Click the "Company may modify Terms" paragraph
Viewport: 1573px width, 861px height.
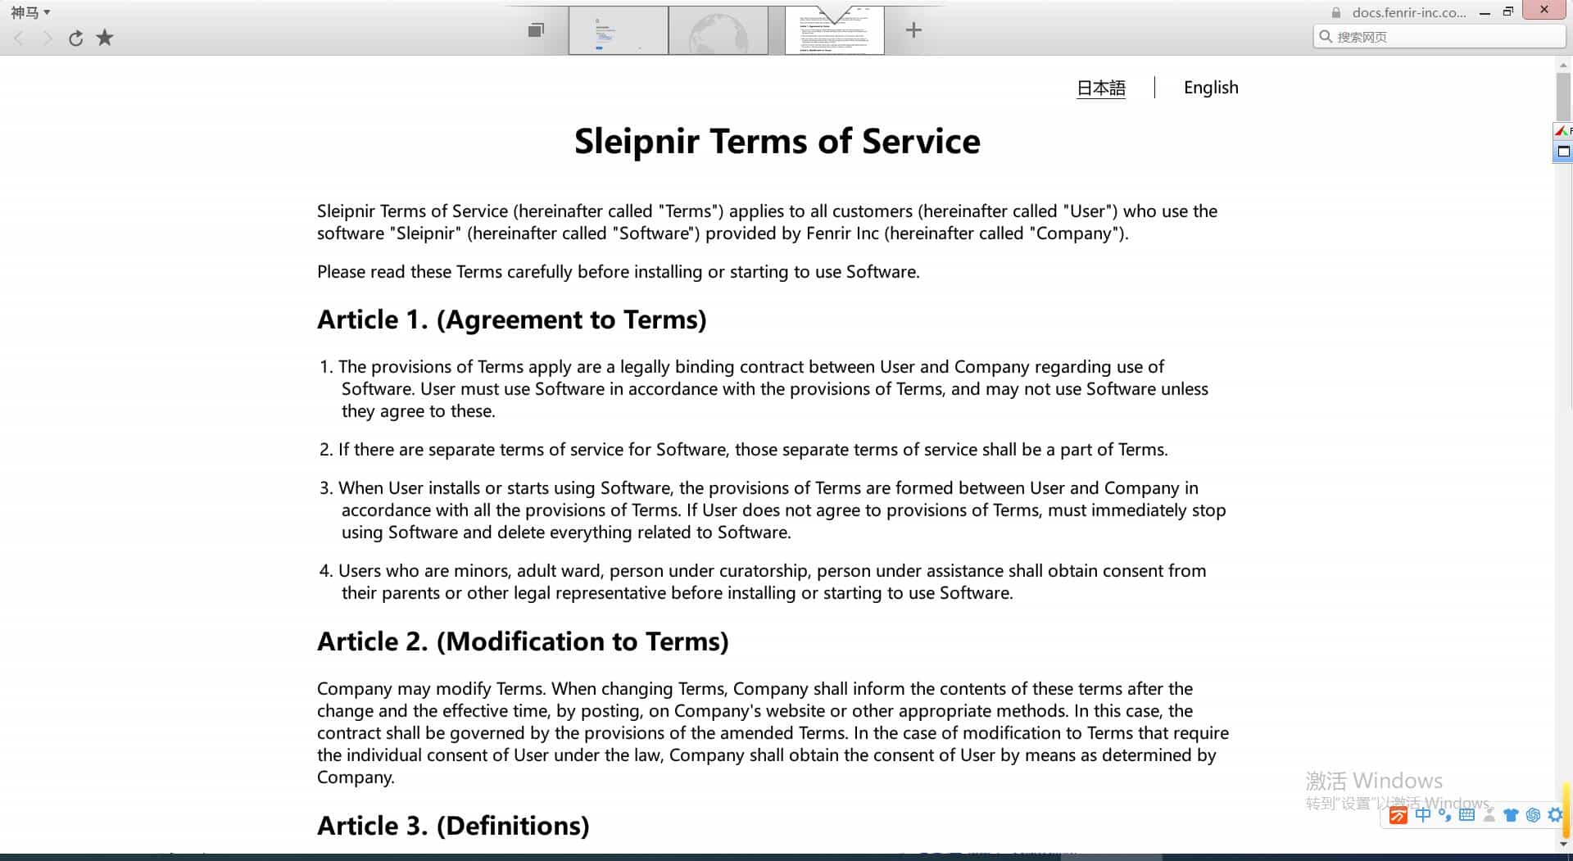pyautogui.click(x=773, y=733)
